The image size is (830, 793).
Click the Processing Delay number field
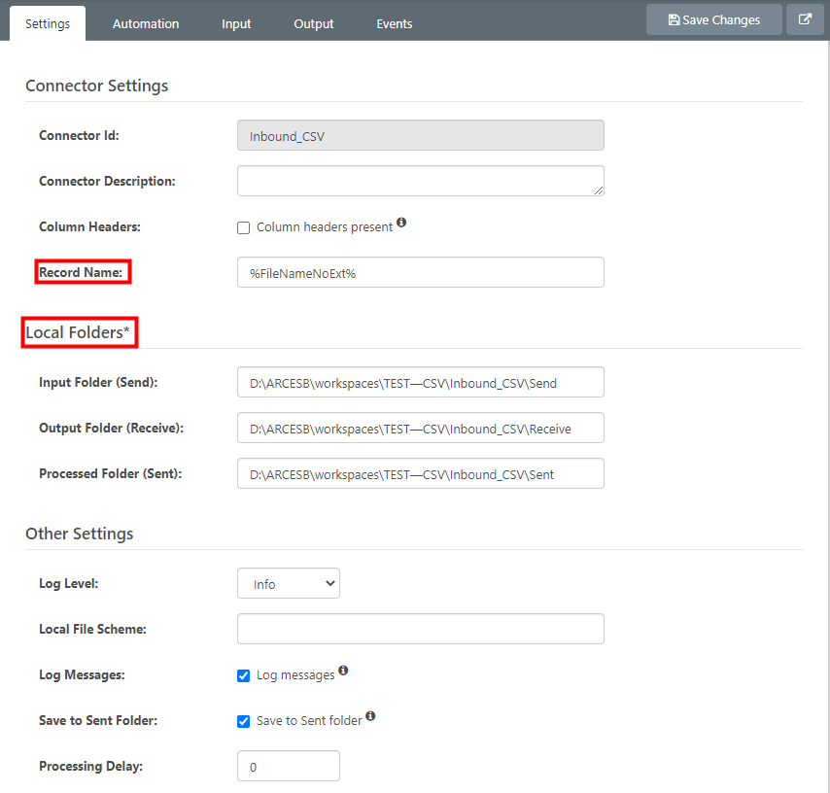click(x=289, y=766)
